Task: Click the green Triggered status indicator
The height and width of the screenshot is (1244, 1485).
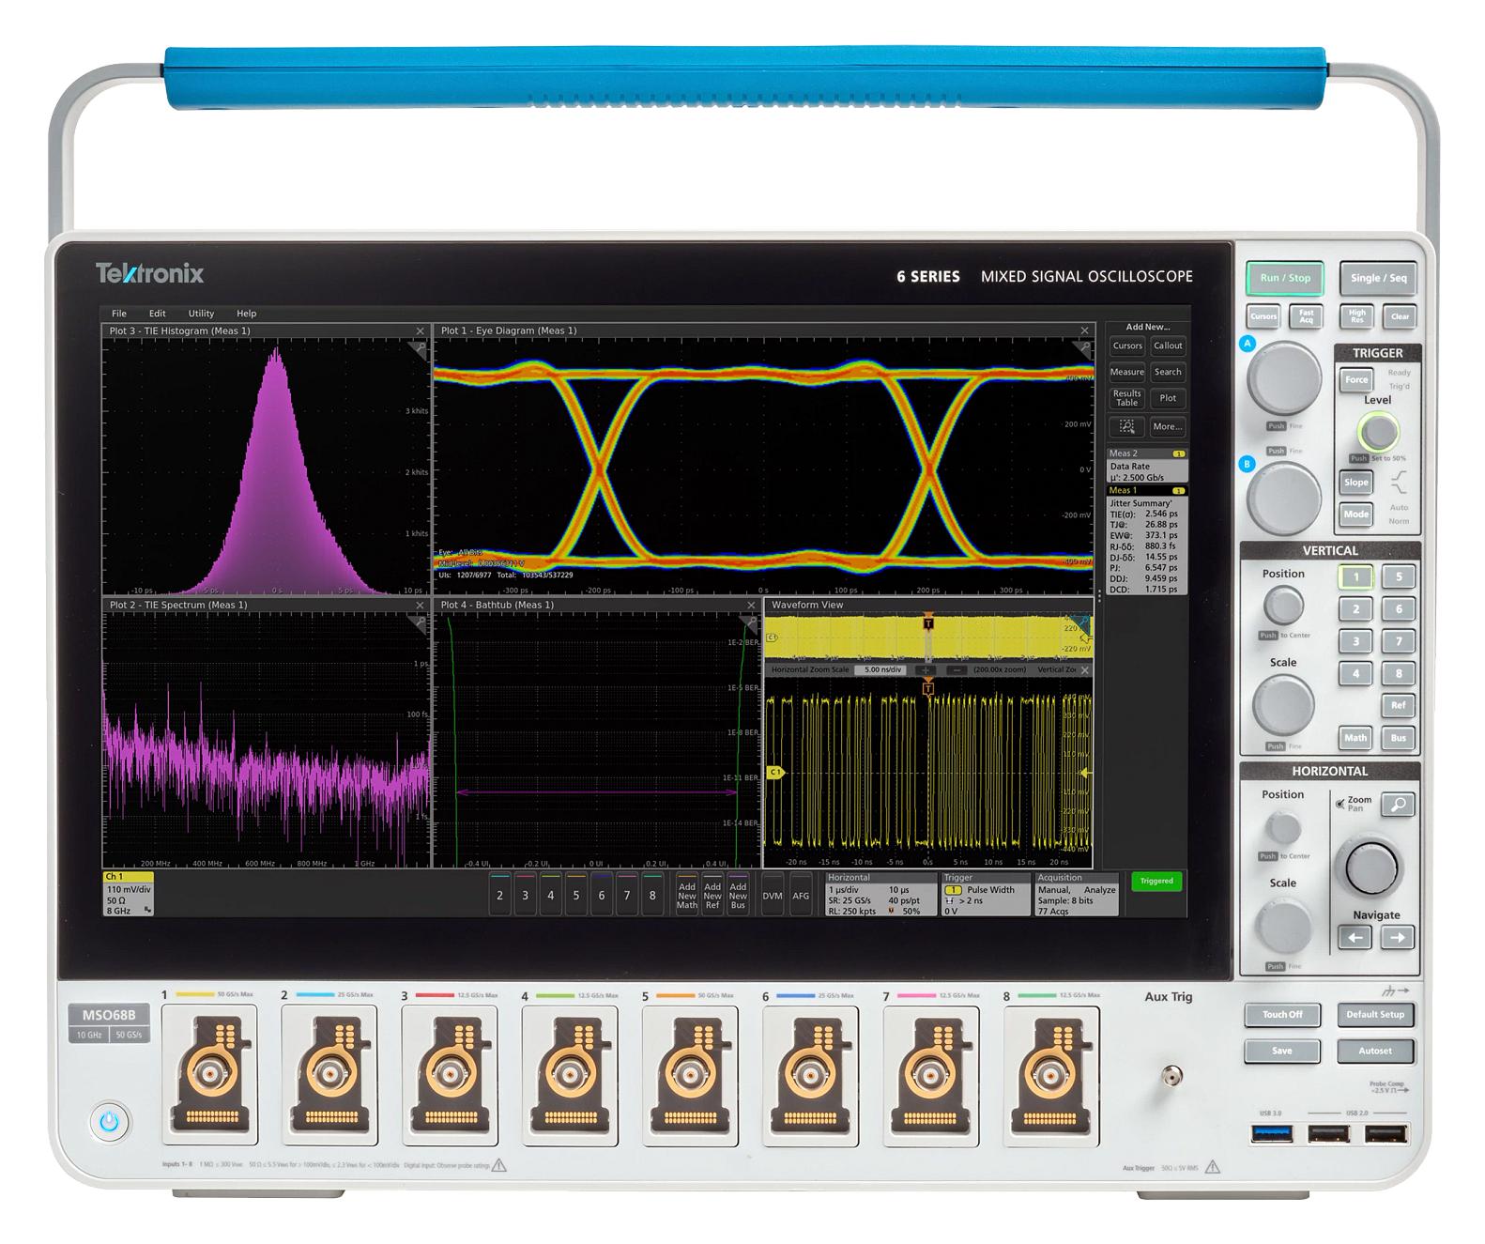Action: (1156, 882)
